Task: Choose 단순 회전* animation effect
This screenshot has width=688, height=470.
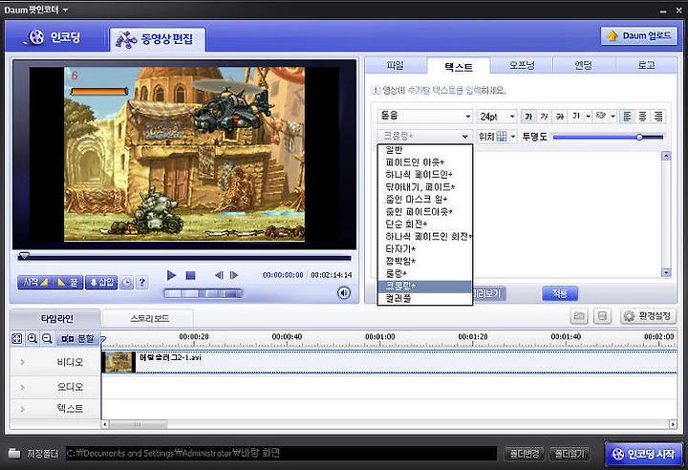Action: (424, 224)
